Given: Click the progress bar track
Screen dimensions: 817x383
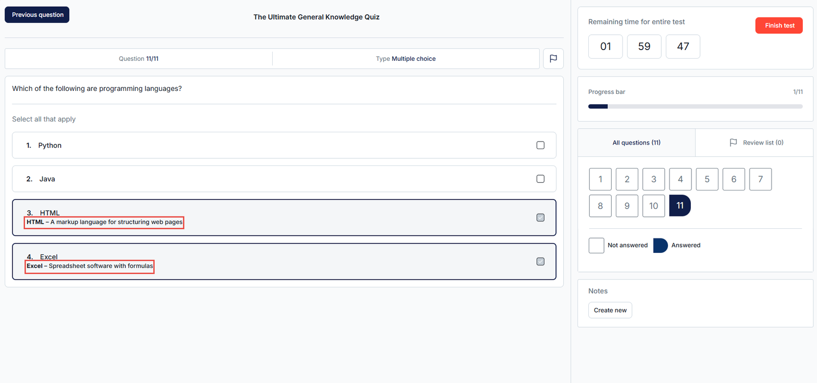Looking at the screenshot, I should tap(695, 107).
